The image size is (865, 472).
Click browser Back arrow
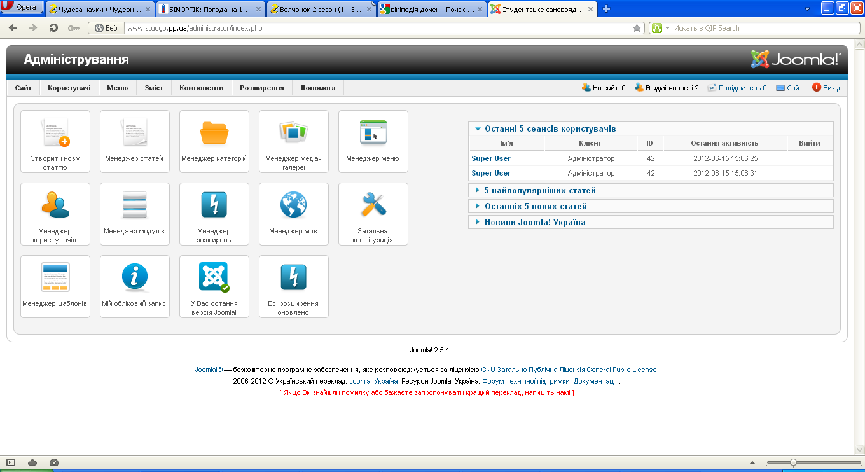click(x=13, y=28)
